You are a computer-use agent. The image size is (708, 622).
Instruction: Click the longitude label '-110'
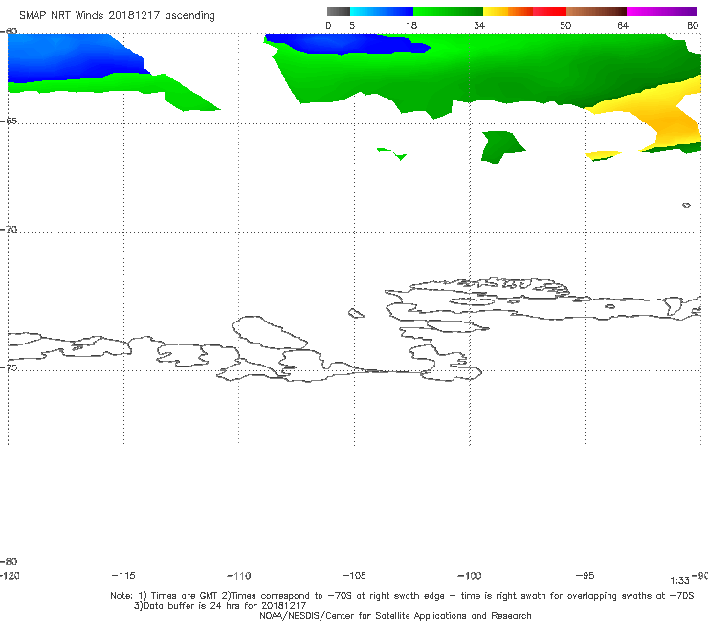(x=239, y=576)
